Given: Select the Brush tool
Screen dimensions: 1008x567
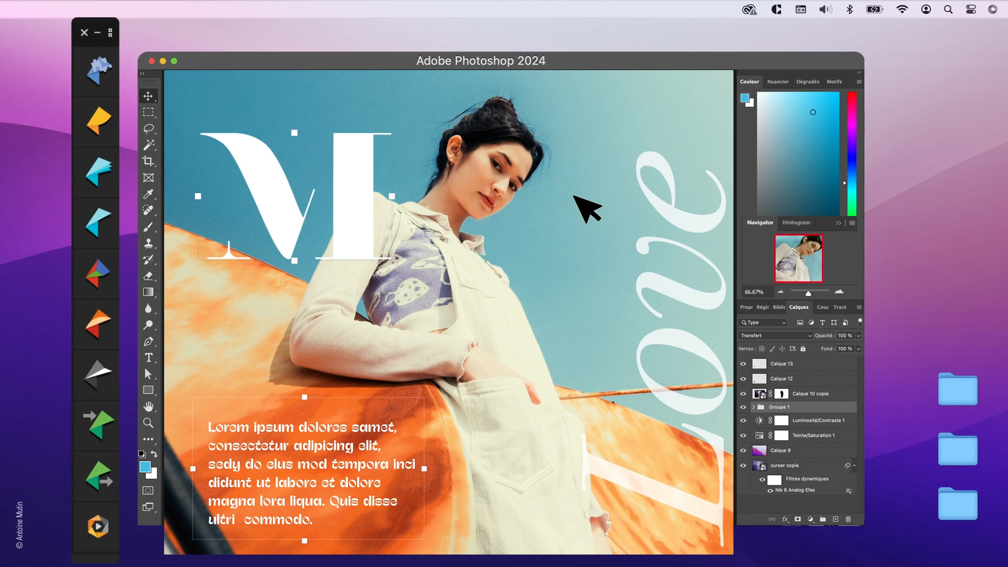Looking at the screenshot, I should [148, 227].
